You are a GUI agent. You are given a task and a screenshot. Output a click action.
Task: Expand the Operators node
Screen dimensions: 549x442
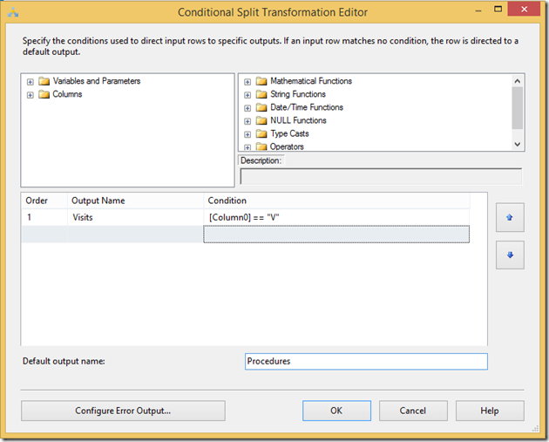247,146
